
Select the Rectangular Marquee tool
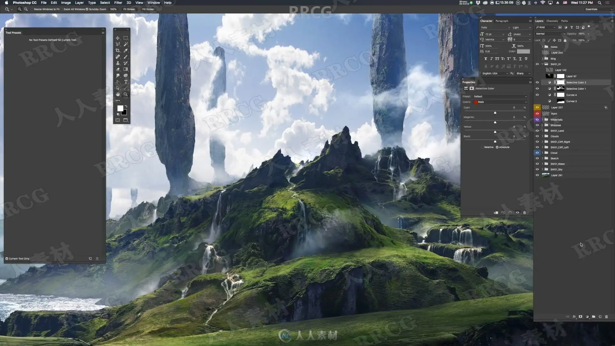[x=126, y=38]
